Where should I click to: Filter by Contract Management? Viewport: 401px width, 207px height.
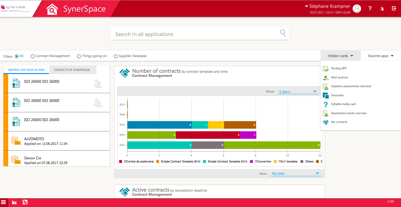click(32, 56)
